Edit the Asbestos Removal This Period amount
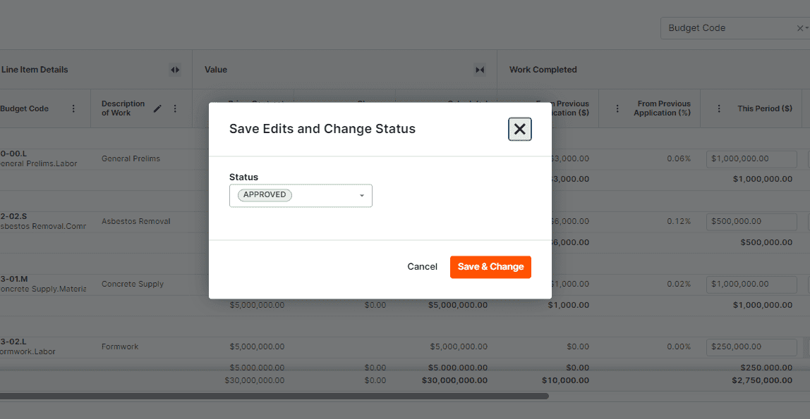Viewport: 810px width, 419px height. tap(751, 221)
